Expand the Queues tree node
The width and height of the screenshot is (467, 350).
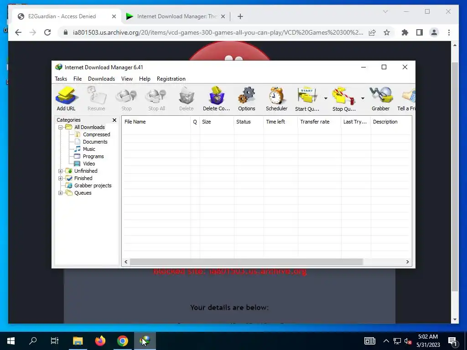click(61, 193)
